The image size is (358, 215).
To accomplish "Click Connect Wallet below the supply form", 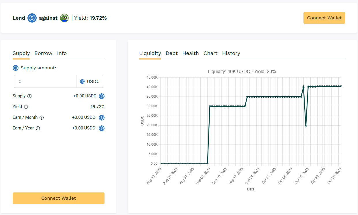I will (58, 198).
